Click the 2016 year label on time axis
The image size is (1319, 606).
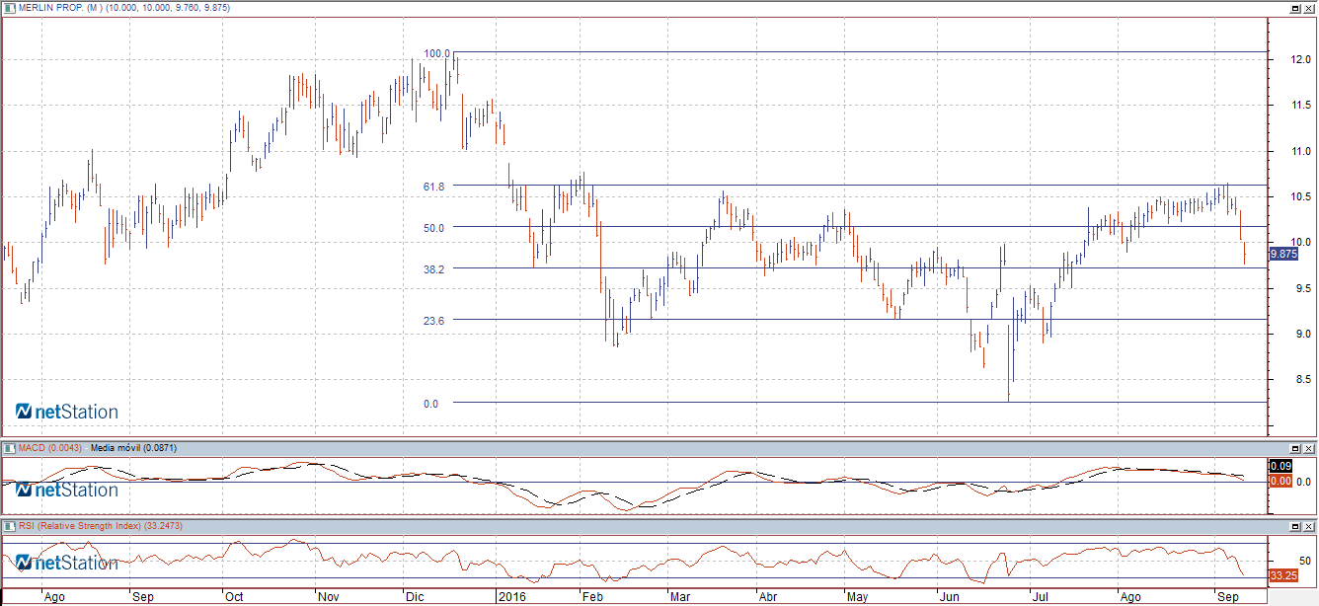[x=511, y=597]
